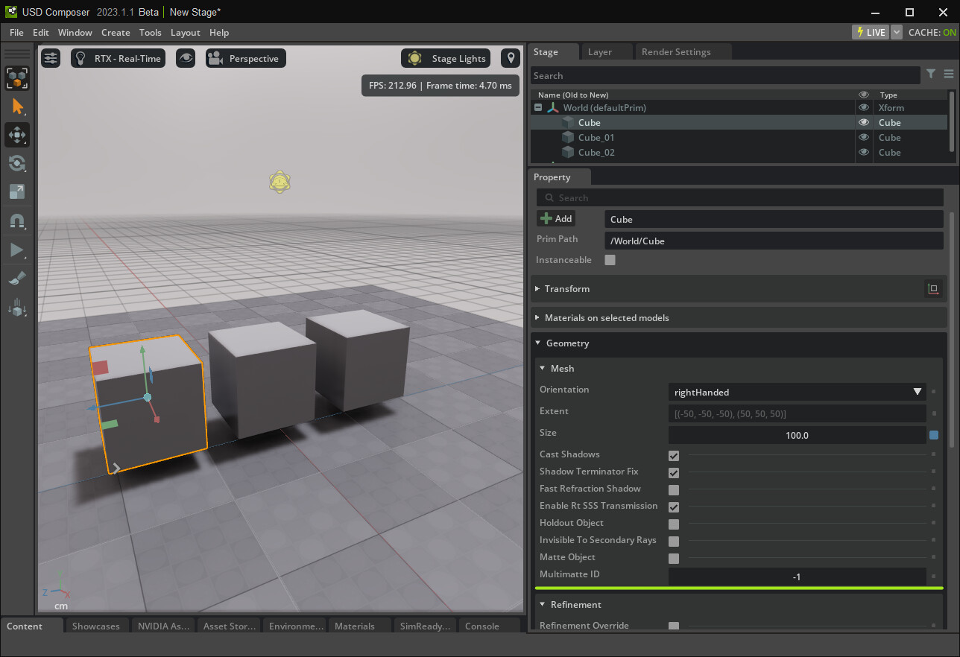Select Cube_01 in the stage tree
Viewport: 960px width, 657px height.
pos(596,138)
